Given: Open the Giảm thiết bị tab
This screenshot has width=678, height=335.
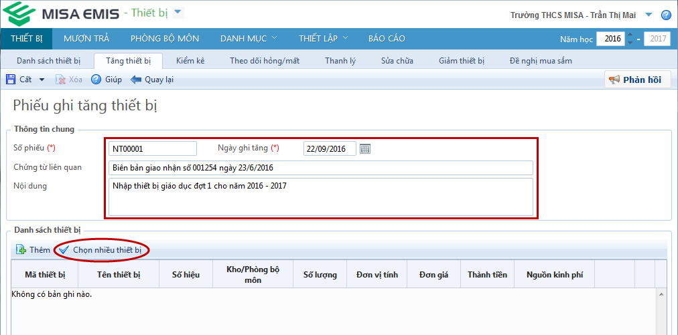Looking at the screenshot, I should [x=462, y=61].
